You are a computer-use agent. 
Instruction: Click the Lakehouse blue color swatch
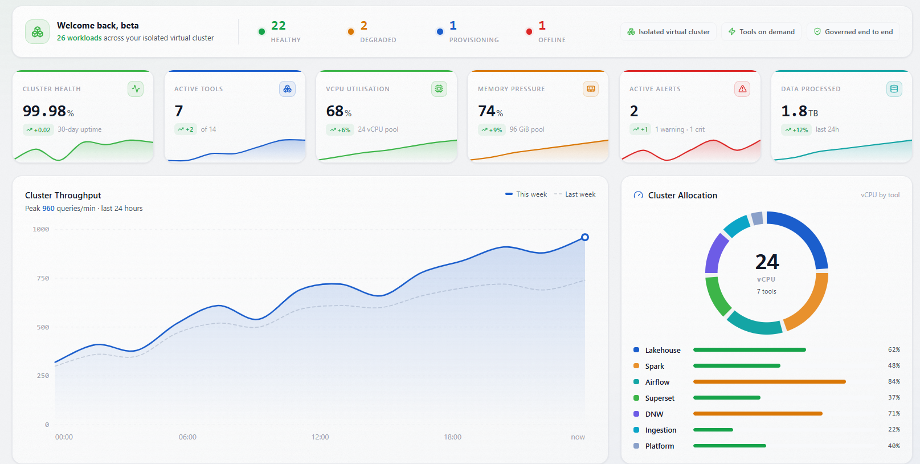point(636,350)
